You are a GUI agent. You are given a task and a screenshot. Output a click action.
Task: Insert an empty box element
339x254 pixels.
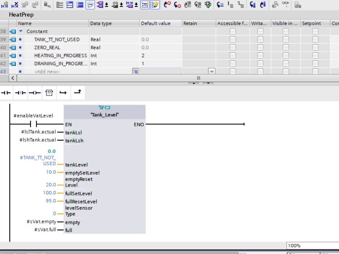[49, 92]
